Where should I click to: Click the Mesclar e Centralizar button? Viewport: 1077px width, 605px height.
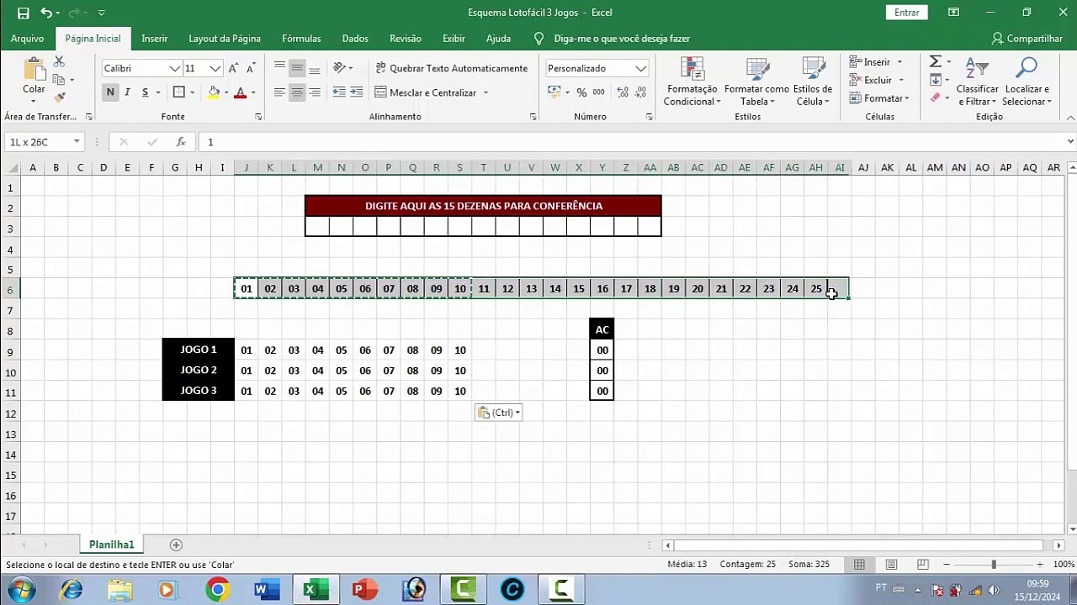[x=425, y=92]
